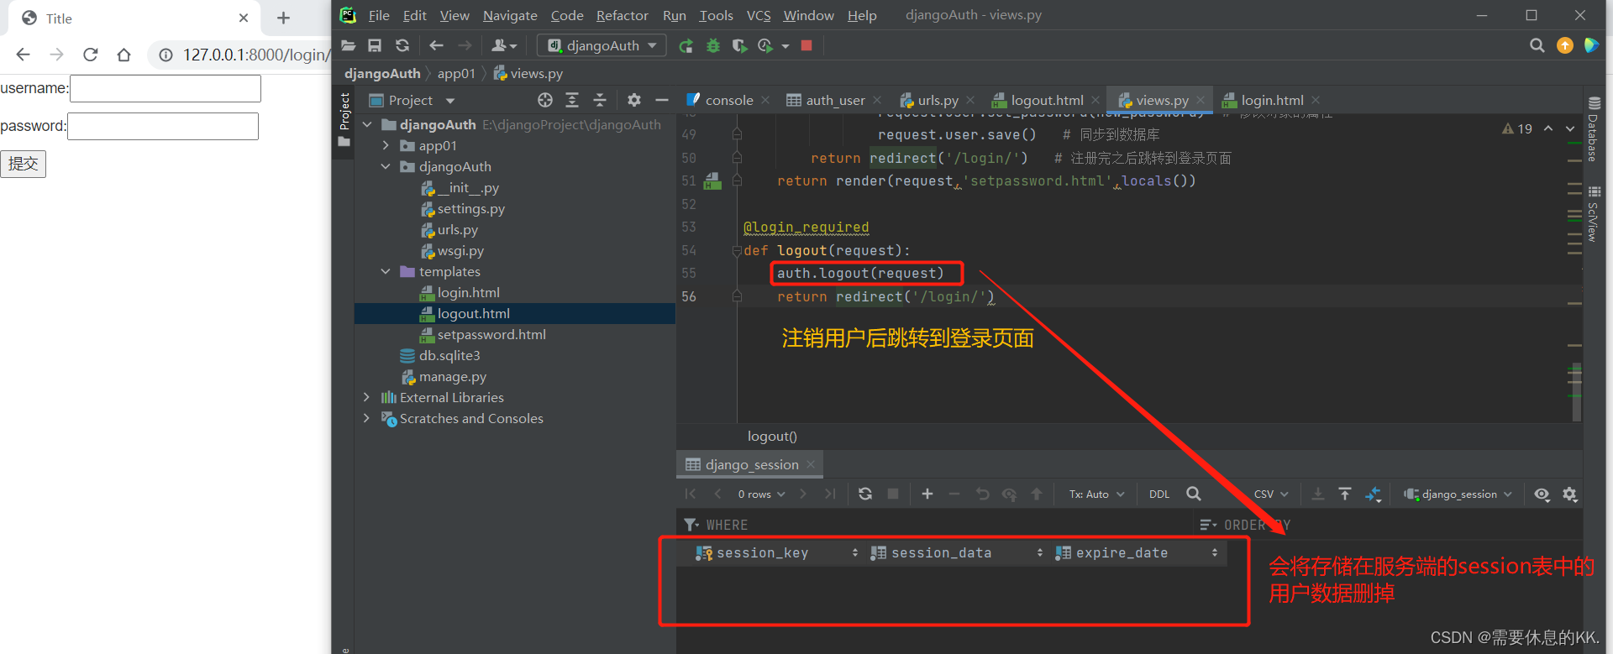Click the locate target icon in Project panel
Screen dimensions: 1613x654
pos(545,100)
